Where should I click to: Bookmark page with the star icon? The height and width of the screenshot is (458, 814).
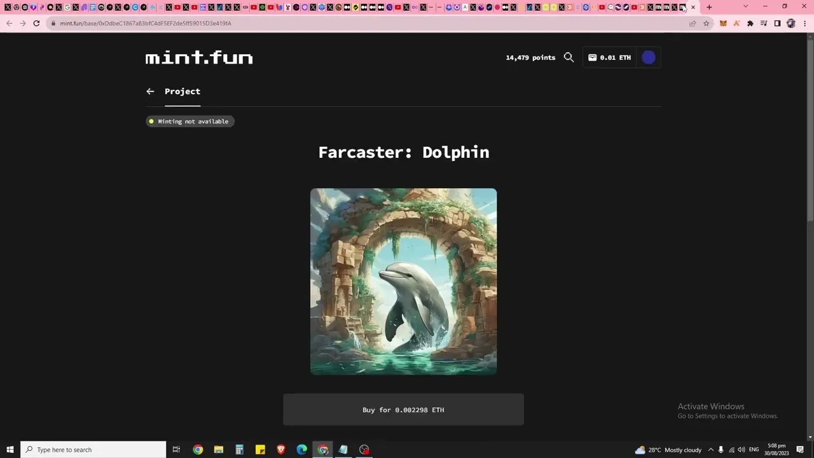click(x=706, y=24)
